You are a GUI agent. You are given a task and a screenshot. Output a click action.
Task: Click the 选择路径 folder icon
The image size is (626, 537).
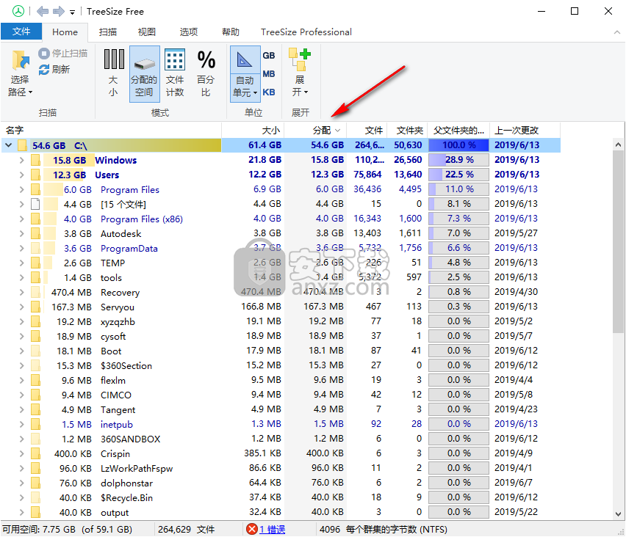(20, 61)
